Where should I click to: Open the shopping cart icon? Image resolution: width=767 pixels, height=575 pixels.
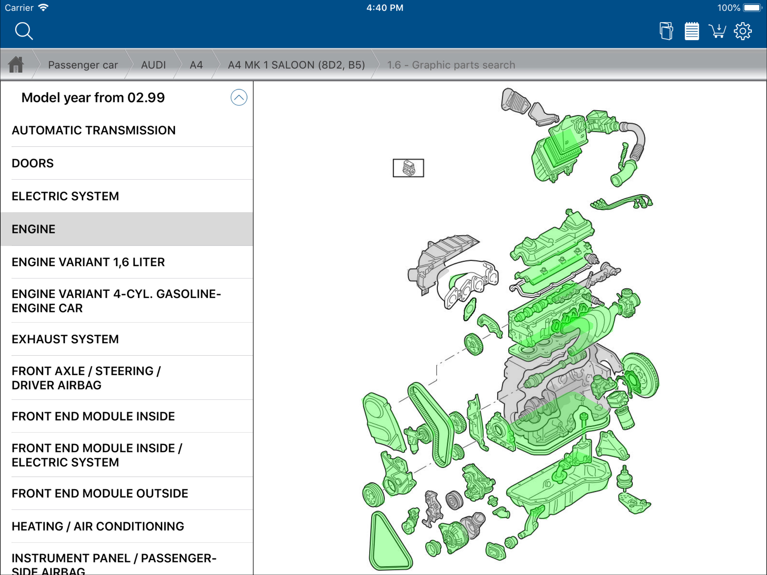click(717, 31)
